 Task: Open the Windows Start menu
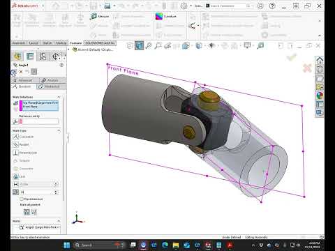tap(66, 245)
